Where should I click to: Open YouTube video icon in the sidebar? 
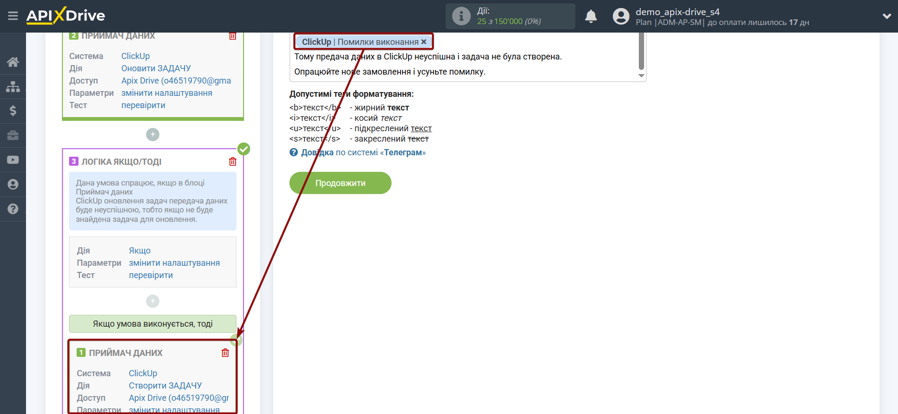click(x=13, y=160)
